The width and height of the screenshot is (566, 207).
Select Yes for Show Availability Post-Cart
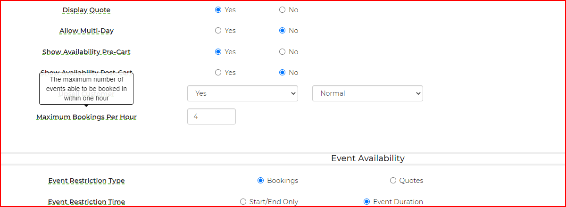point(218,73)
